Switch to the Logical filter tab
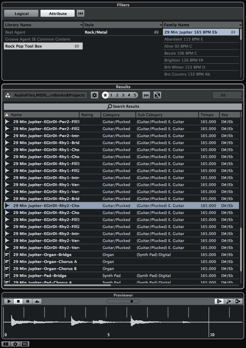 pos(21,14)
